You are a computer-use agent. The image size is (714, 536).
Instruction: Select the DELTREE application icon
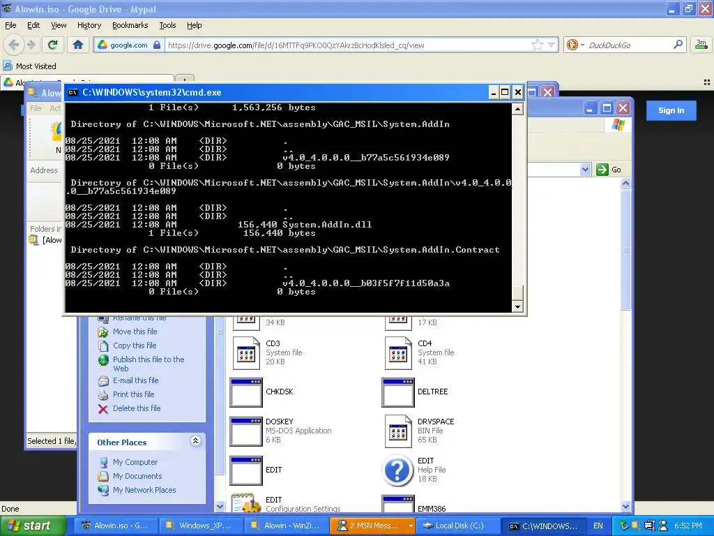tap(398, 392)
